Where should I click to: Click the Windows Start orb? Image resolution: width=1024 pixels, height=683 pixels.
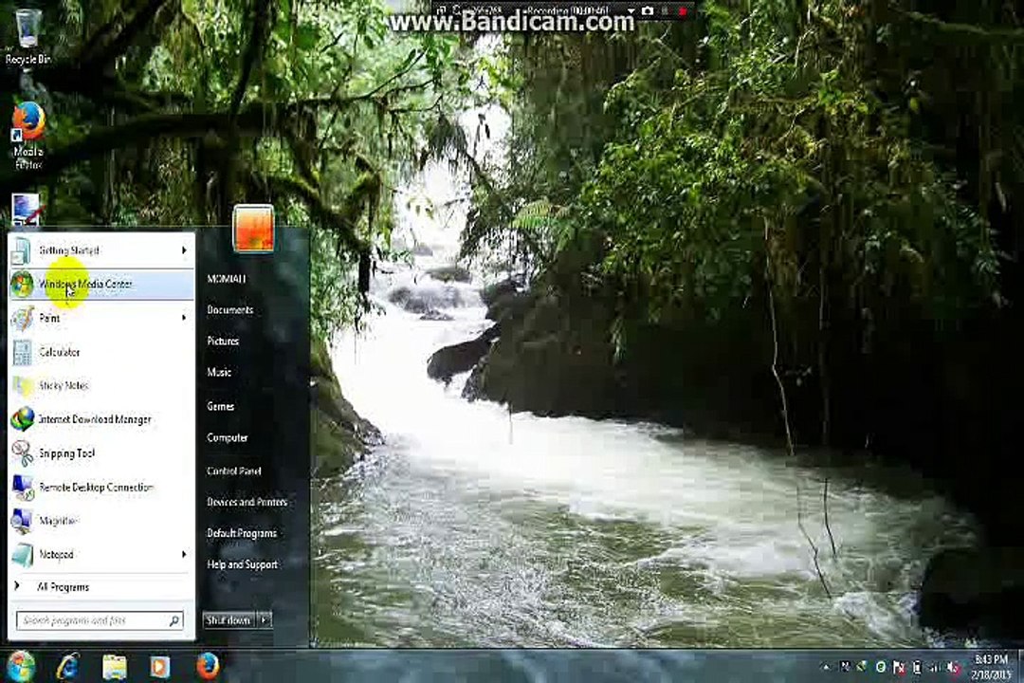tap(21, 667)
